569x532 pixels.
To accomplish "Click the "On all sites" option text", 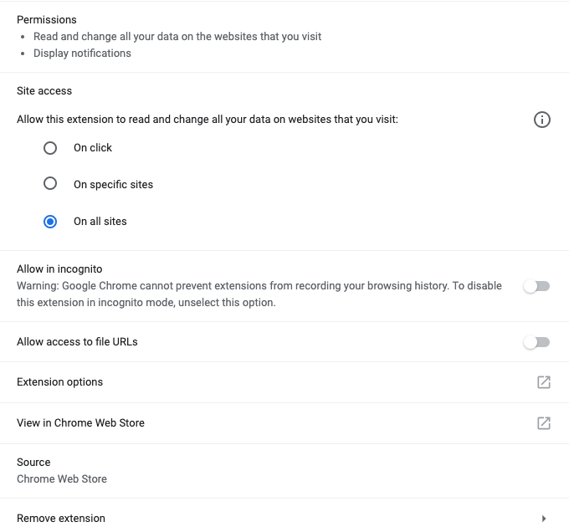I will [x=100, y=222].
